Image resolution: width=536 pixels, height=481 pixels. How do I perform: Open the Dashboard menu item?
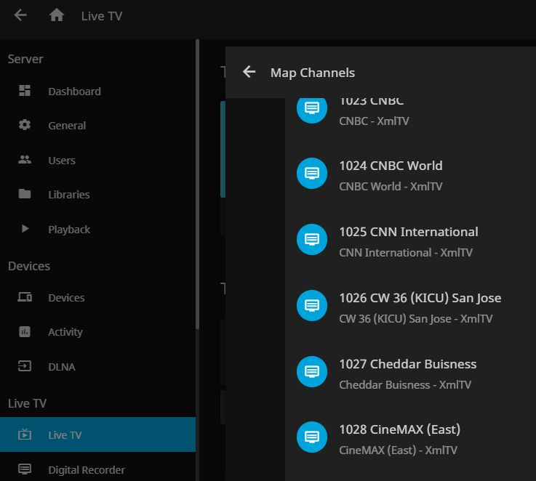click(x=97, y=92)
